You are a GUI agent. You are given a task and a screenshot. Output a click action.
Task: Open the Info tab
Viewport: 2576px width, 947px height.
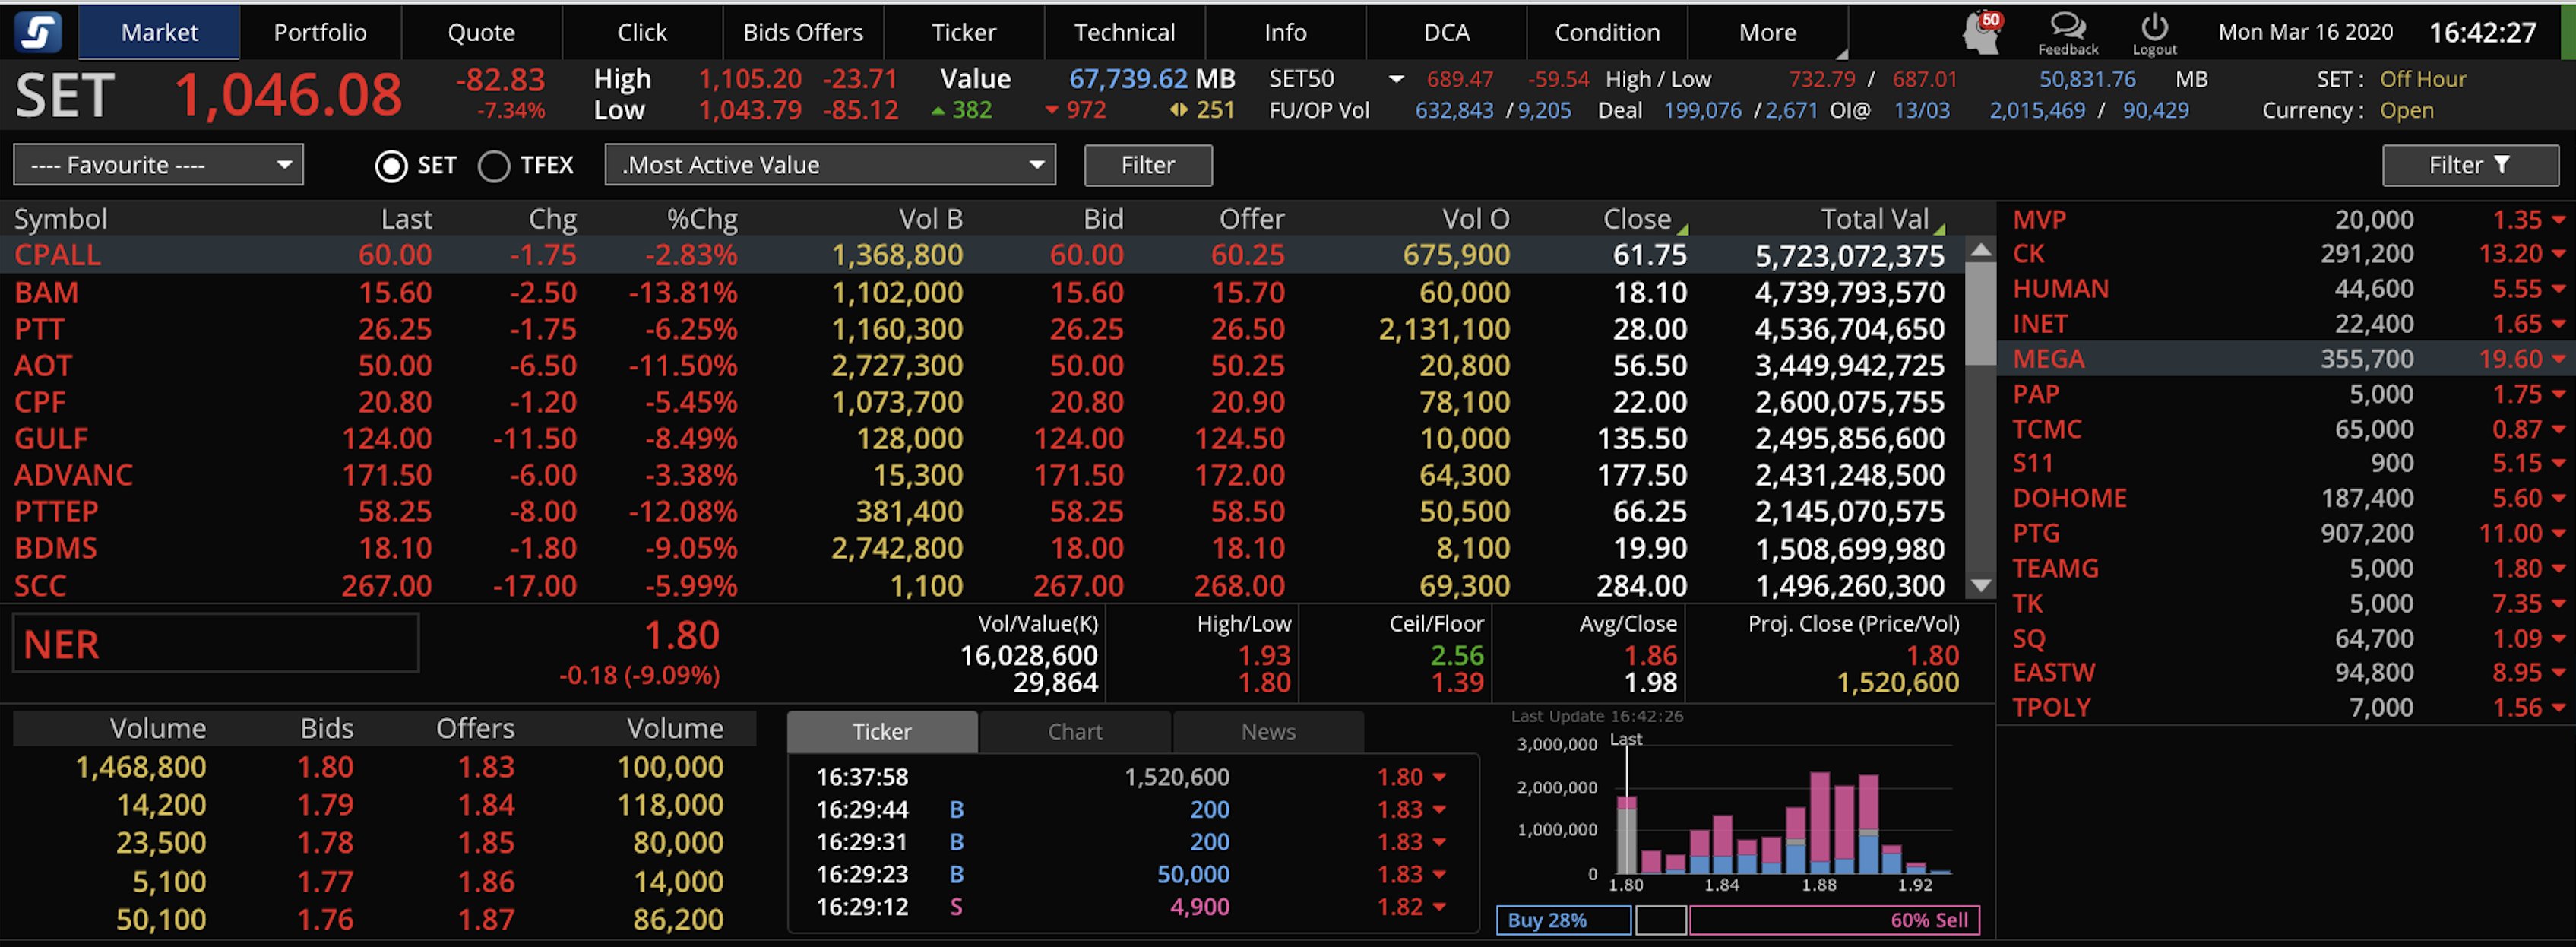1285,32
